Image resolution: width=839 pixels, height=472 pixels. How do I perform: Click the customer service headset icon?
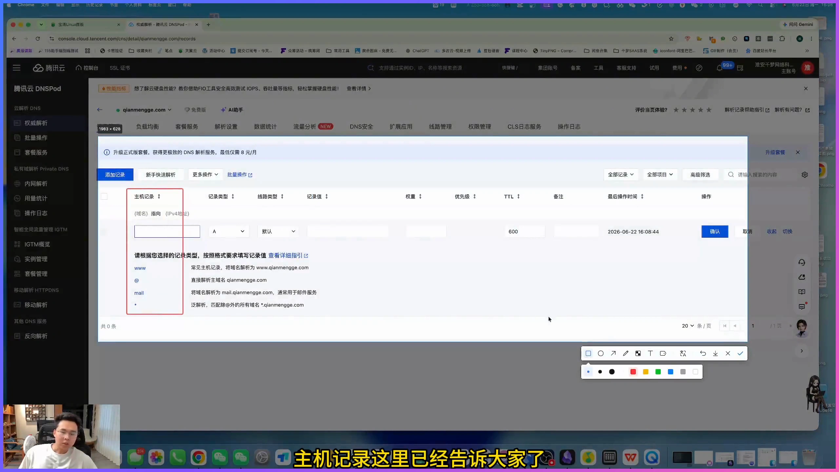(x=802, y=262)
